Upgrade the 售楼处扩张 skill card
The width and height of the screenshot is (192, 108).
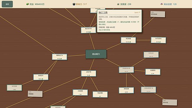click(x=60, y=57)
